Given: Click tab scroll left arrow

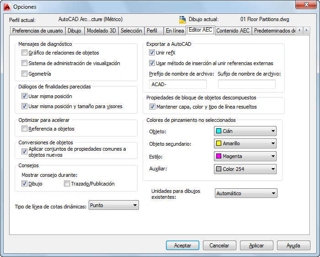Looking at the screenshot, I should [299, 30].
